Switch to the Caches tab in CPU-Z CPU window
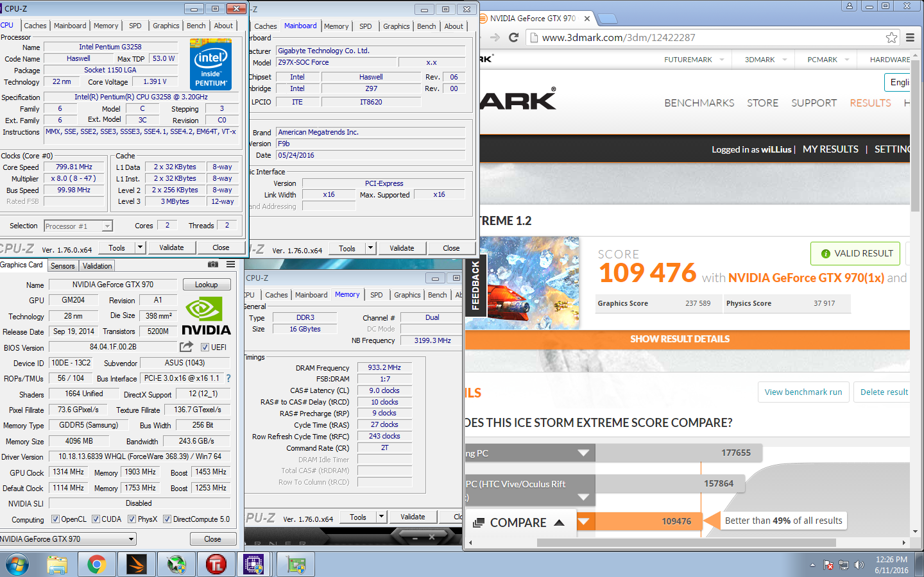Screen dimensions: 924x577 coord(35,26)
